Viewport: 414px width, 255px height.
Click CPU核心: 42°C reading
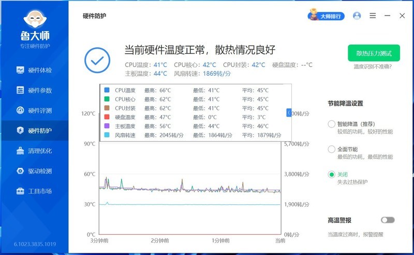pyautogui.click(x=195, y=65)
